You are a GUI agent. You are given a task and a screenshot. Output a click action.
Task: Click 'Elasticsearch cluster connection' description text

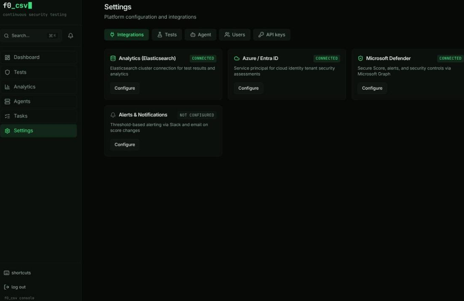162,71
